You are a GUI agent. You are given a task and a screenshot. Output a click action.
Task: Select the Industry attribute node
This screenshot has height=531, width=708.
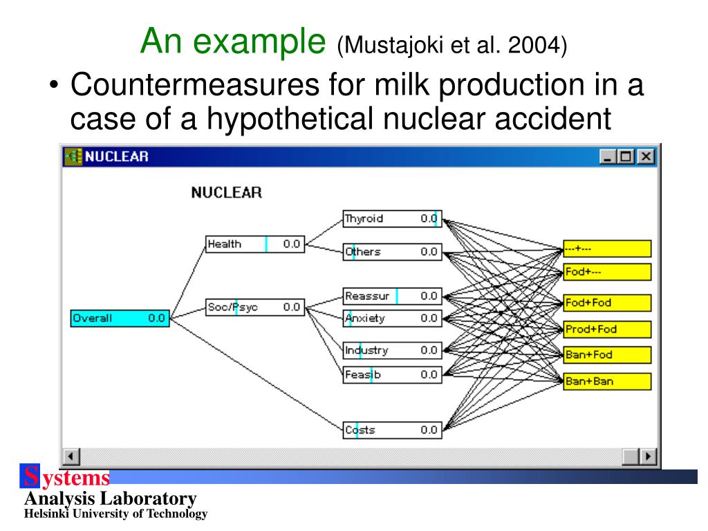tap(393, 351)
